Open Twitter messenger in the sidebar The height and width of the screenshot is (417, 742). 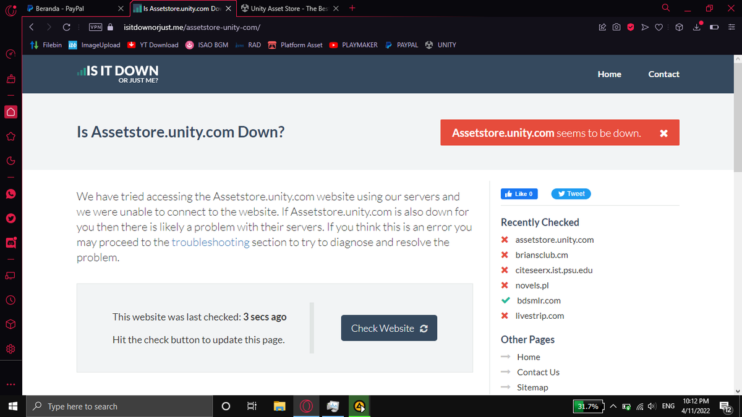tap(11, 218)
